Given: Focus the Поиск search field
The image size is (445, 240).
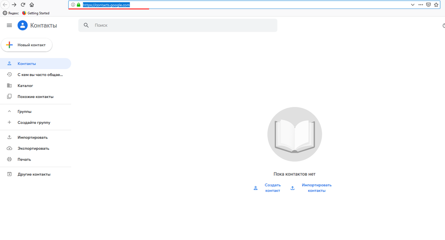Looking at the screenshot, I should [178, 26].
